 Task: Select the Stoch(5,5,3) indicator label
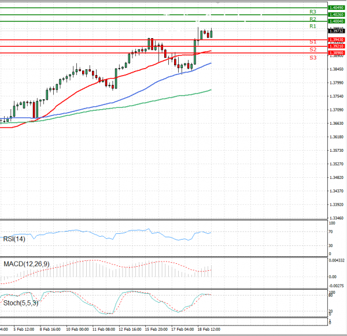click(21, 303)
